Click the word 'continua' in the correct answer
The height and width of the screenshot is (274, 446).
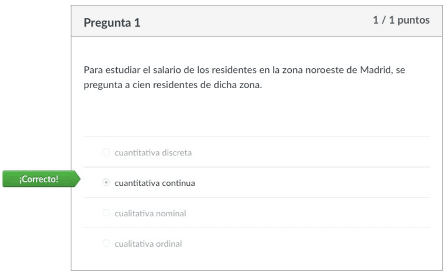pyautogui.click(x=179, y=183)
